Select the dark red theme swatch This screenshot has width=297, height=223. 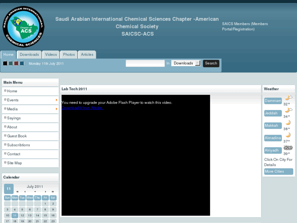pos(16,63)
